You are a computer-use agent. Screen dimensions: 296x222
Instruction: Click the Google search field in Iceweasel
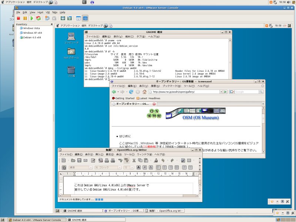click(x=247, y=92)
